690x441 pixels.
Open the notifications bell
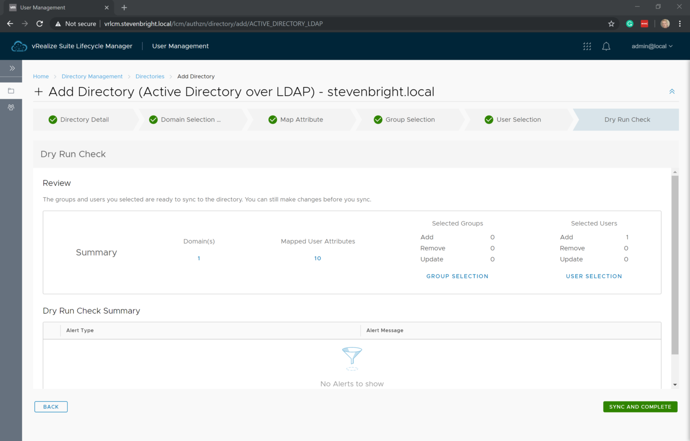pyautogui.click(x=606, y=46)
